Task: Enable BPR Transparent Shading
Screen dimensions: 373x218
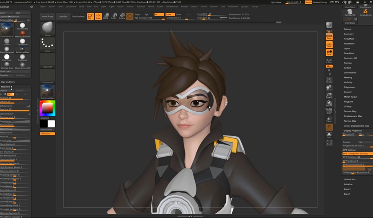Action: 357,154
